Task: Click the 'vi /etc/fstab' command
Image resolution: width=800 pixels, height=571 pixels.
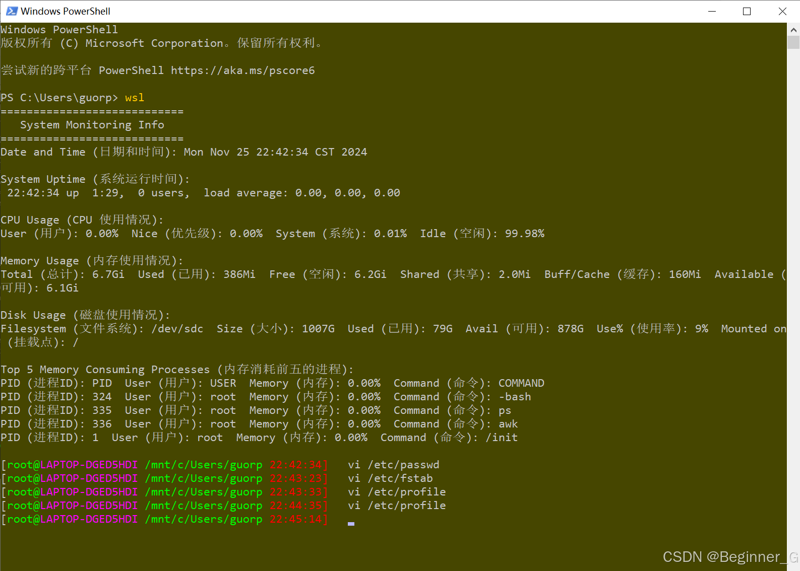Action: [391, 478]
